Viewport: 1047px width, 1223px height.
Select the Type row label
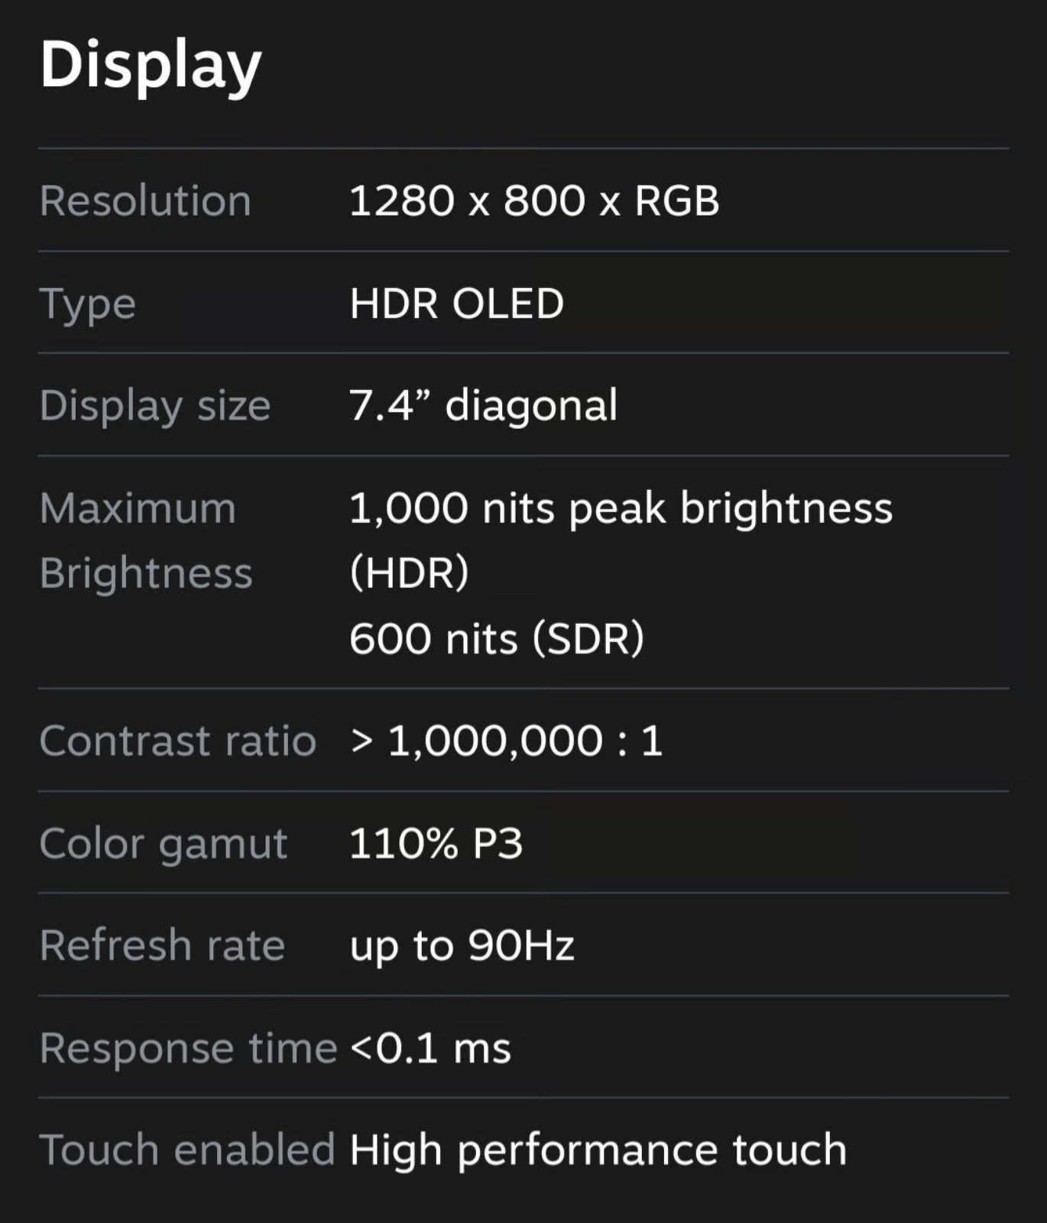pyautogui.click(x=87, y=304)
